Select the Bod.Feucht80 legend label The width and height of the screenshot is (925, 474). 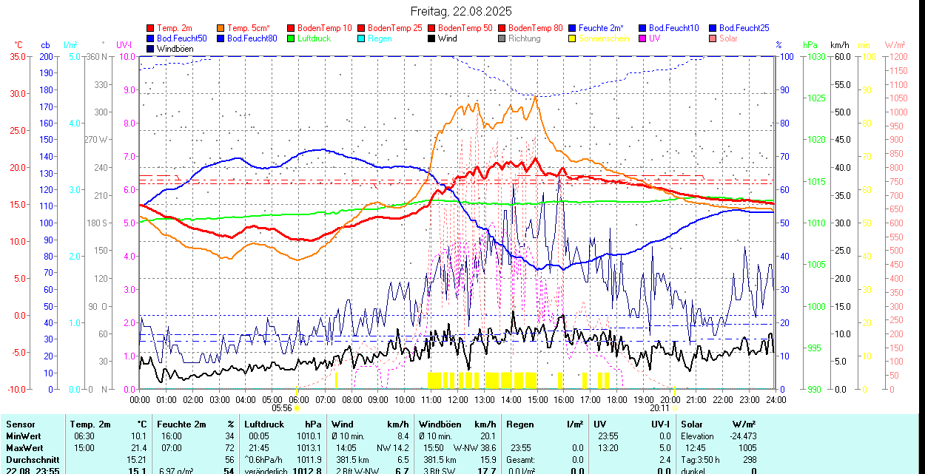click(x=252, y=38)
